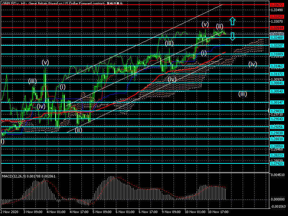The width and height of the screenshot is (288, 216).
Task: Click the downward cyan arrow marker
Action: 233,36
